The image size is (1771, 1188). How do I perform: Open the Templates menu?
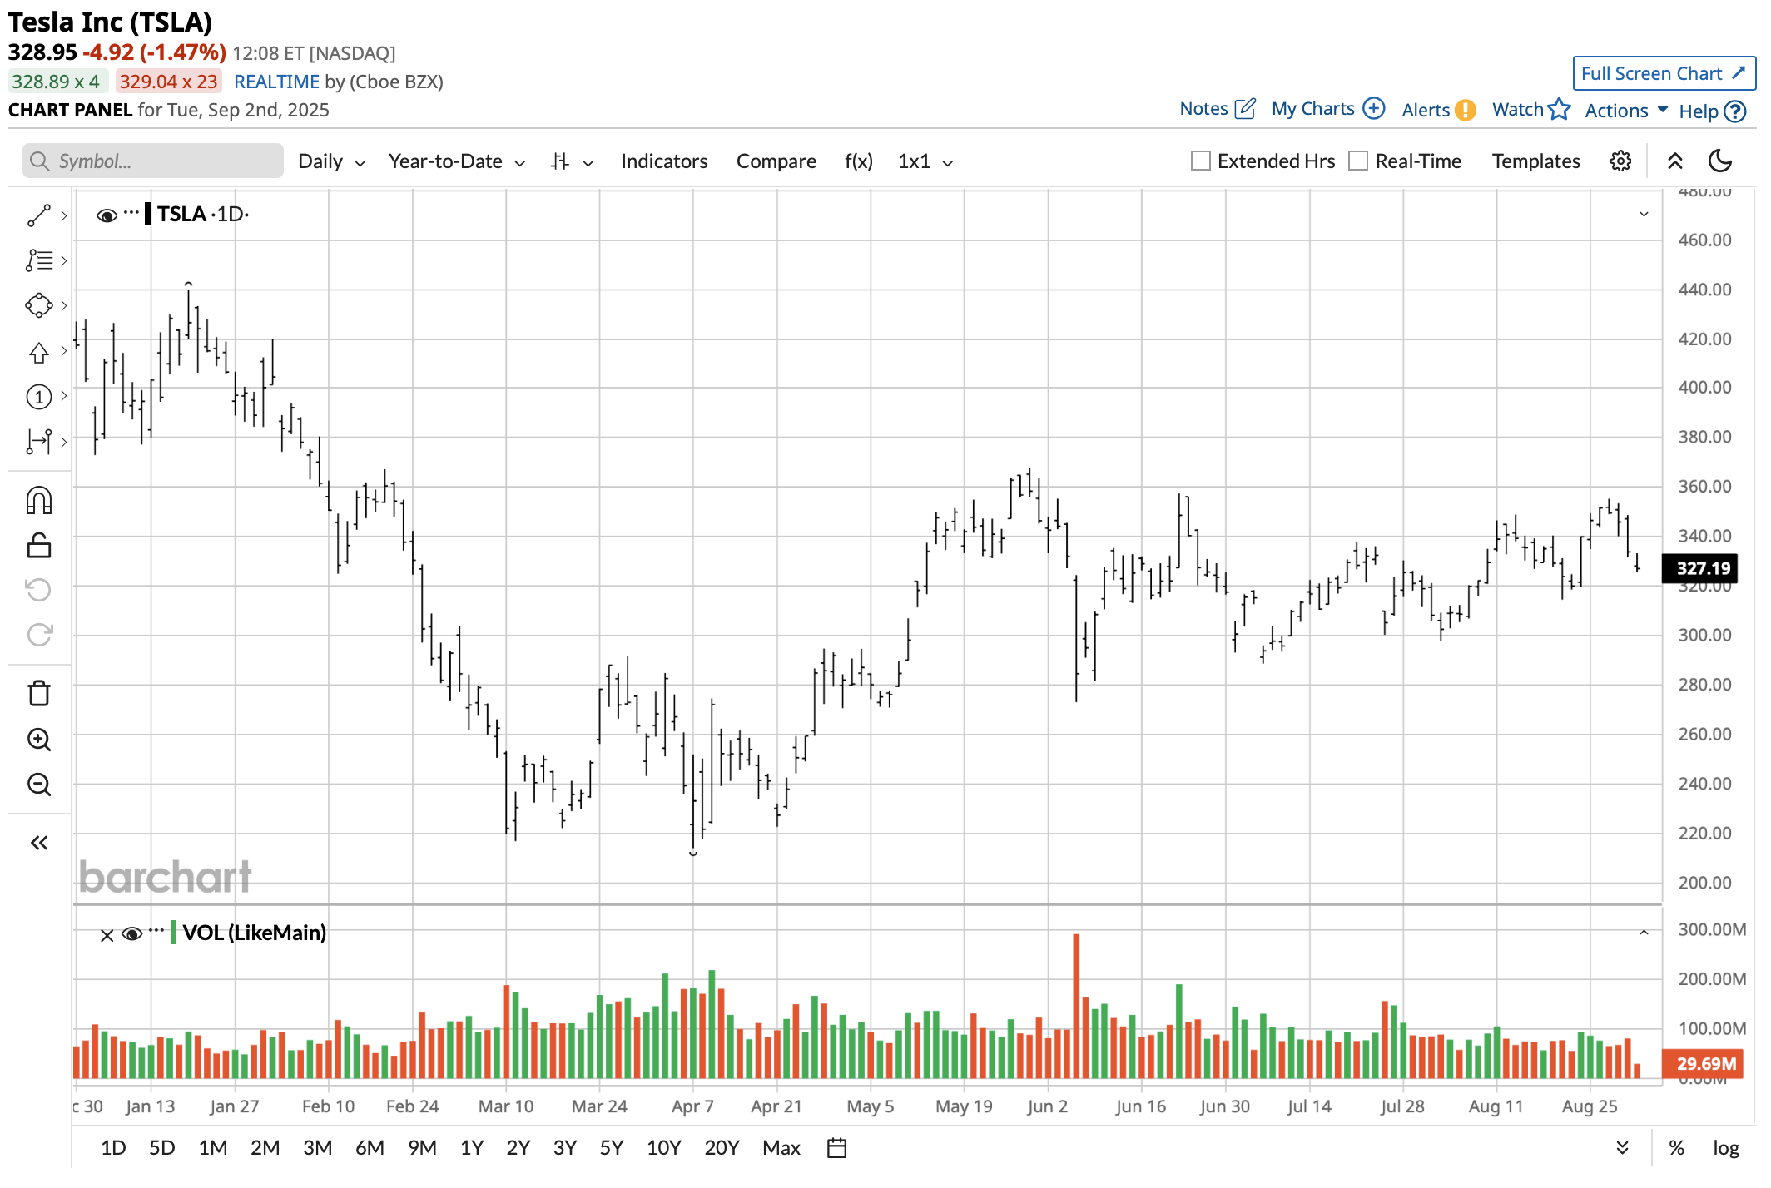pyautogui.click(x=1535, y=161)
